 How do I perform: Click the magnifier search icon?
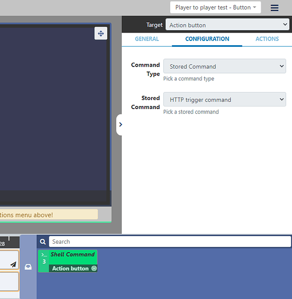pyautogui.click(x=43, y=242)
